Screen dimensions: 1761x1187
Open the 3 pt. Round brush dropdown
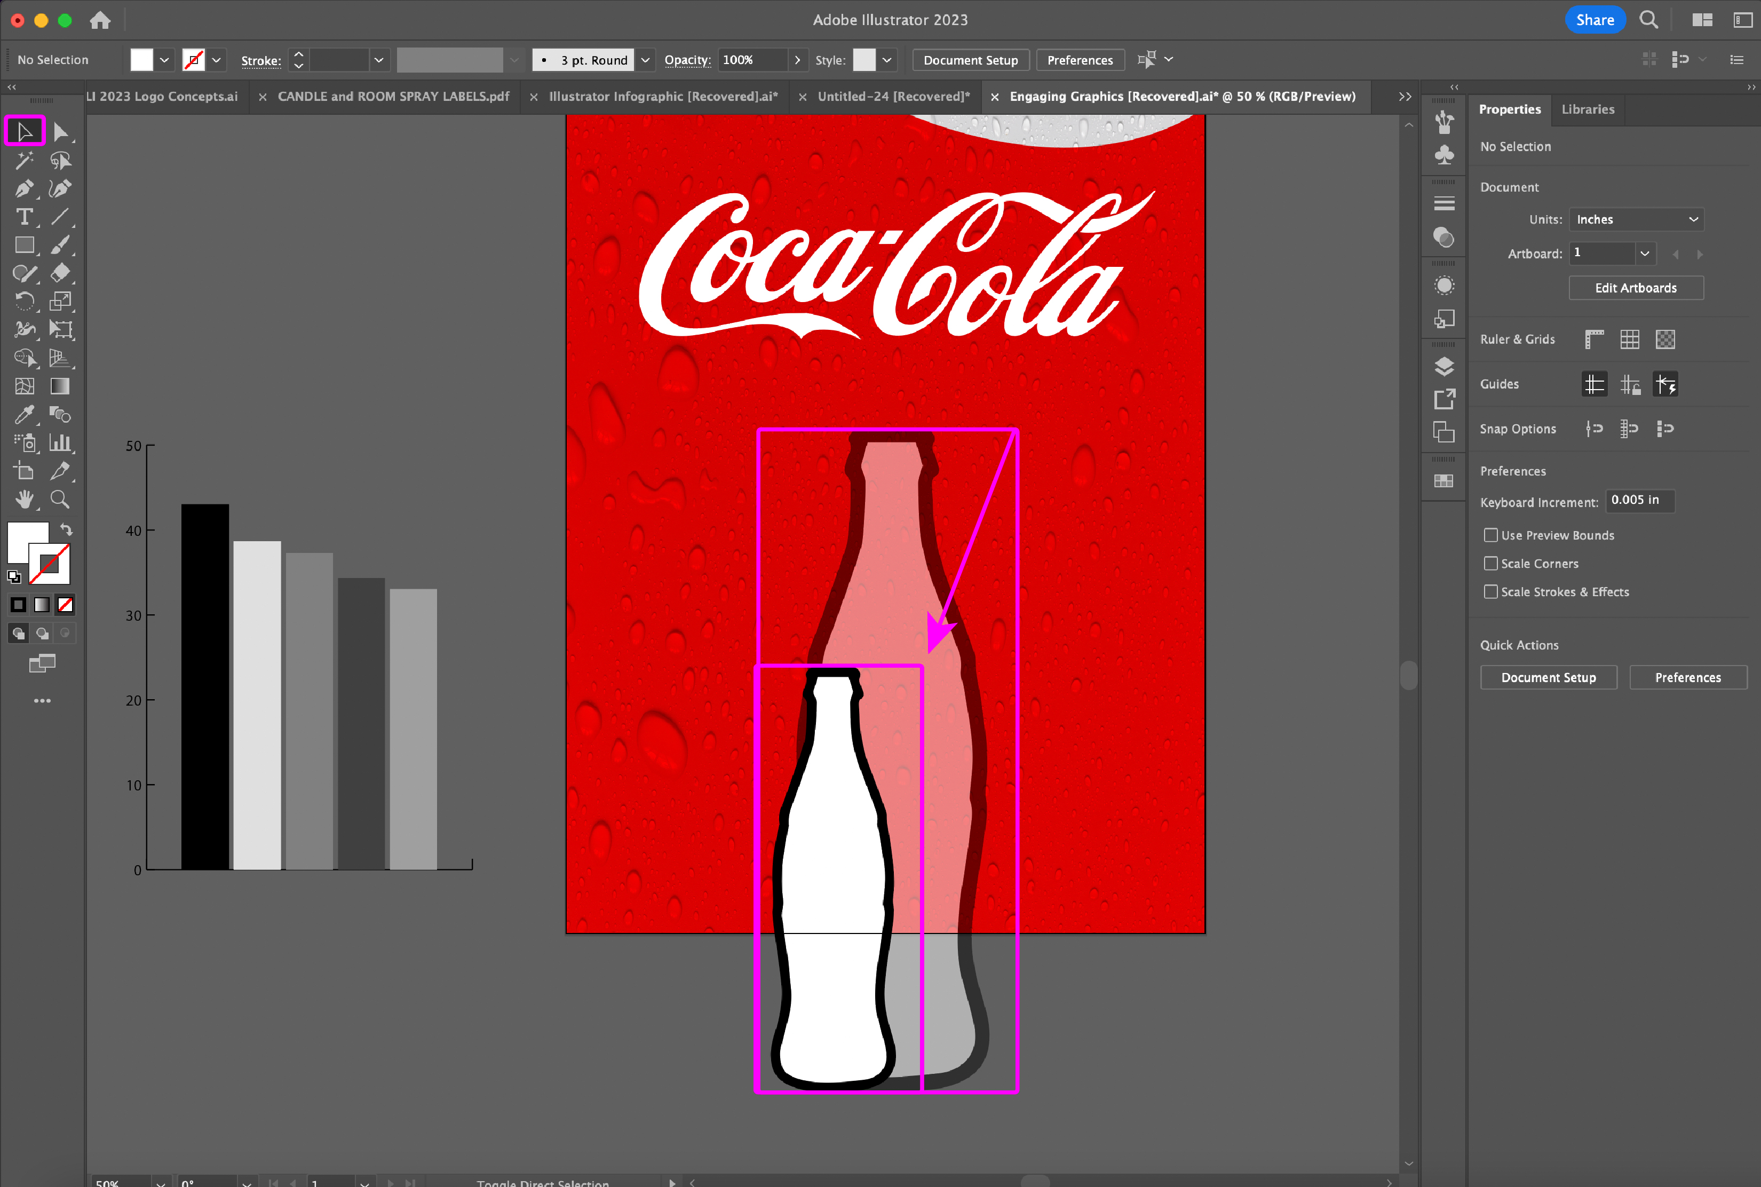pyautogui.click(x=646, y=60)
